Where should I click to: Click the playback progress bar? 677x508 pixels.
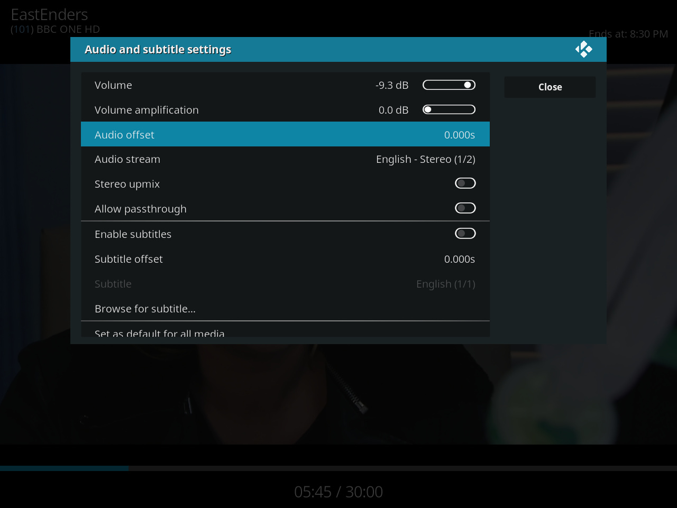coord(338,468)
